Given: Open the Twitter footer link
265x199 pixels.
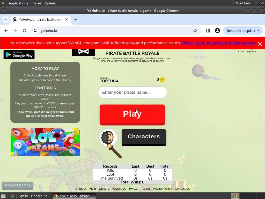Looking at the screenshot, I should coord(134,189).
